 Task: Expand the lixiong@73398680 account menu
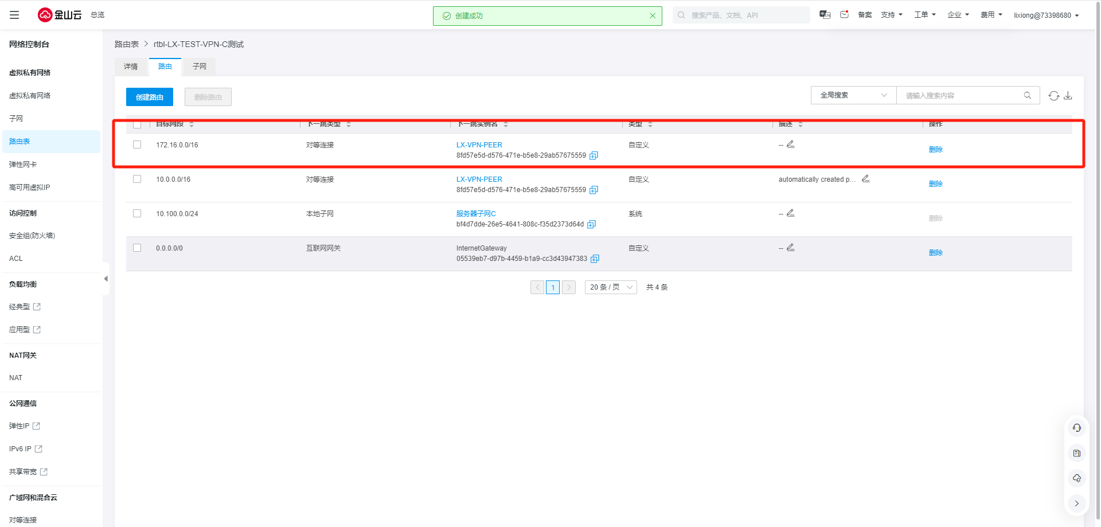pyautogui.click(x=1046, y=15)
